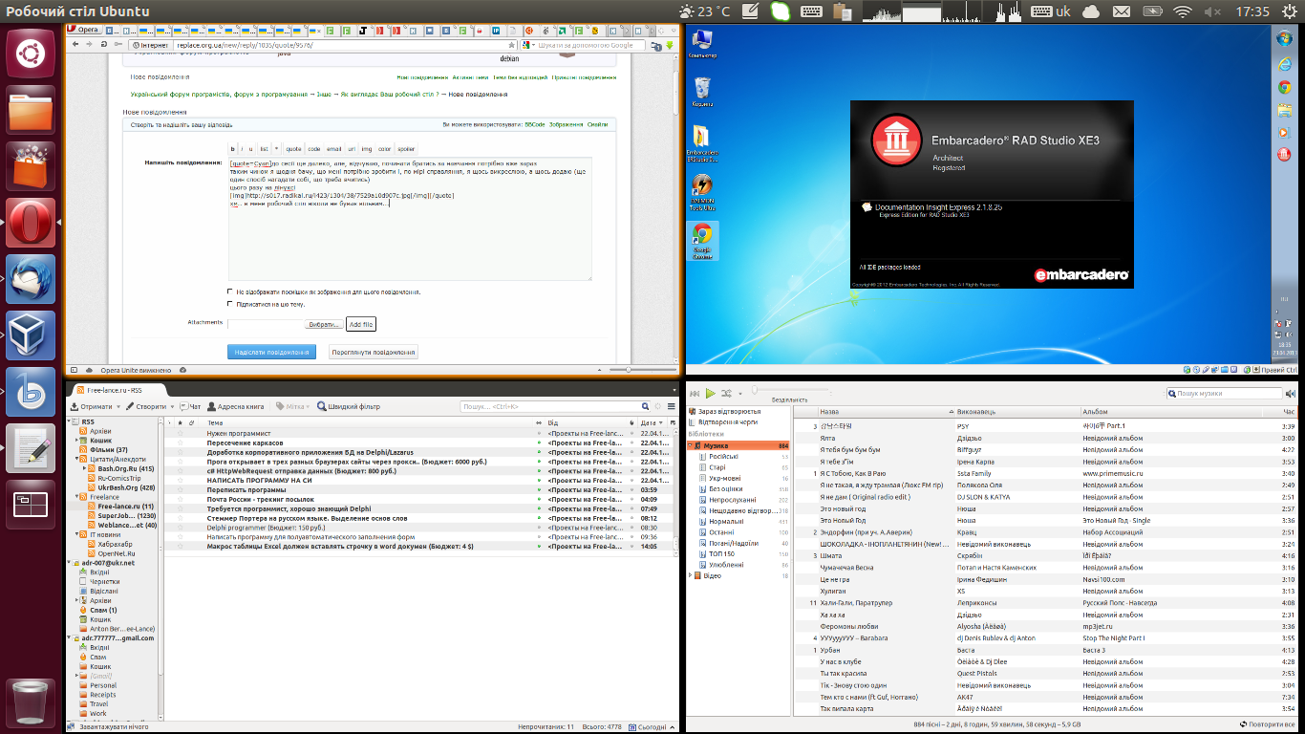The height and width of the screenshot is (734, 1305).
Task: Check the 'Не відображати посмішки' checkbox
Action: pyautogui.click(x=230, y=291)
